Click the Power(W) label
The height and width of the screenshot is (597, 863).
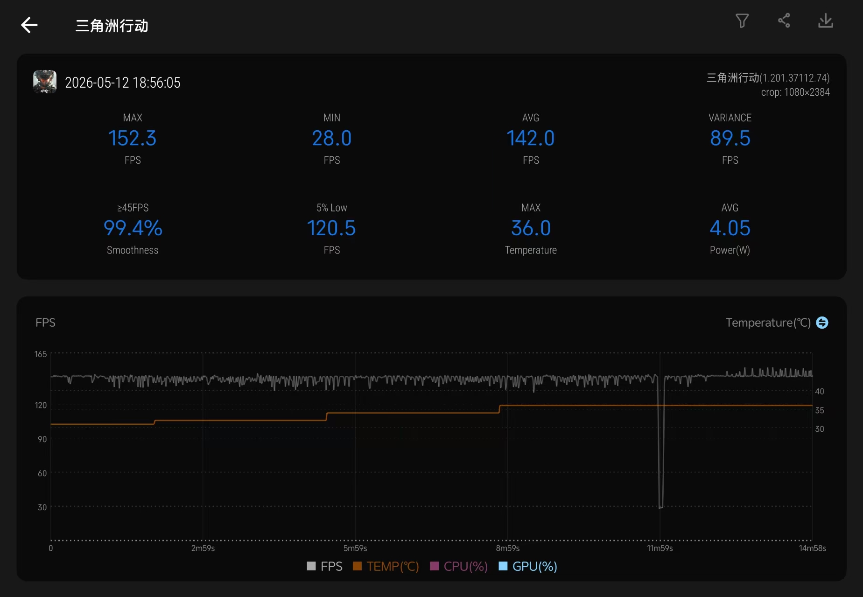tap(730, 250)
